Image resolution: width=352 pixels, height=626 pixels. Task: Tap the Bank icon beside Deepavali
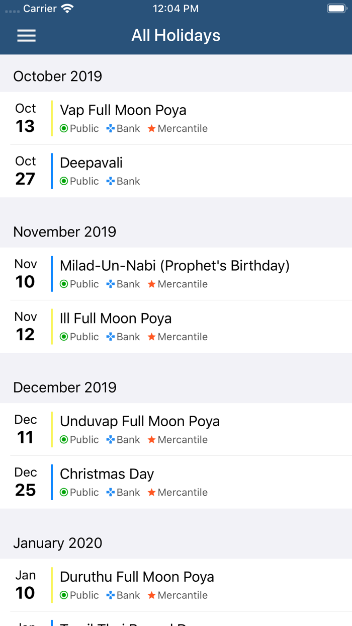(x=110, y=181)
